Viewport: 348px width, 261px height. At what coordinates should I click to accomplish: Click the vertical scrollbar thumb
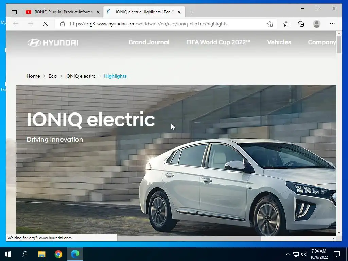click(x=339, y=45)
